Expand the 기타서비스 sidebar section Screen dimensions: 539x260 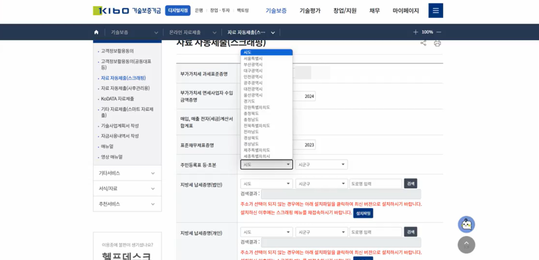tap(127, 173)
